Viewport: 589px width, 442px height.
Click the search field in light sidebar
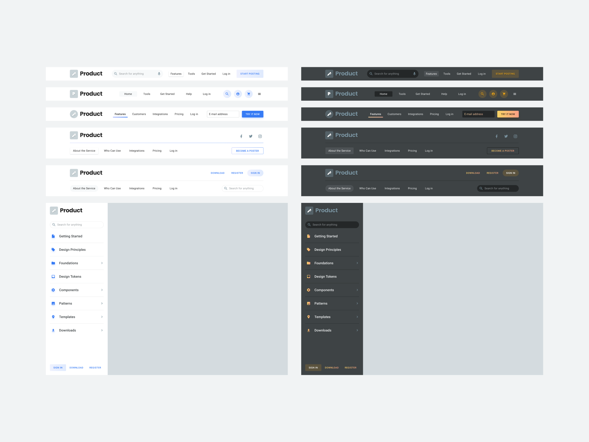tap(77, 225)
